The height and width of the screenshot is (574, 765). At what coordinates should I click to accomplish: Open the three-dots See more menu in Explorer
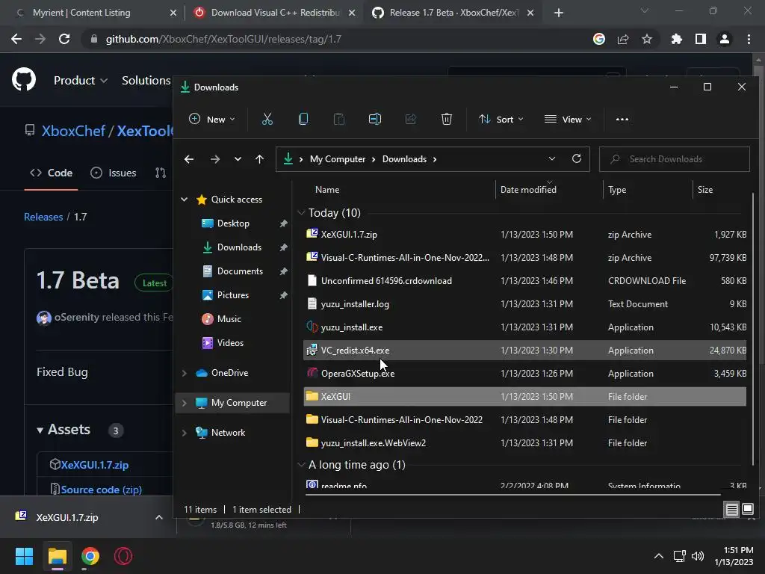click(x=622, y=119)
